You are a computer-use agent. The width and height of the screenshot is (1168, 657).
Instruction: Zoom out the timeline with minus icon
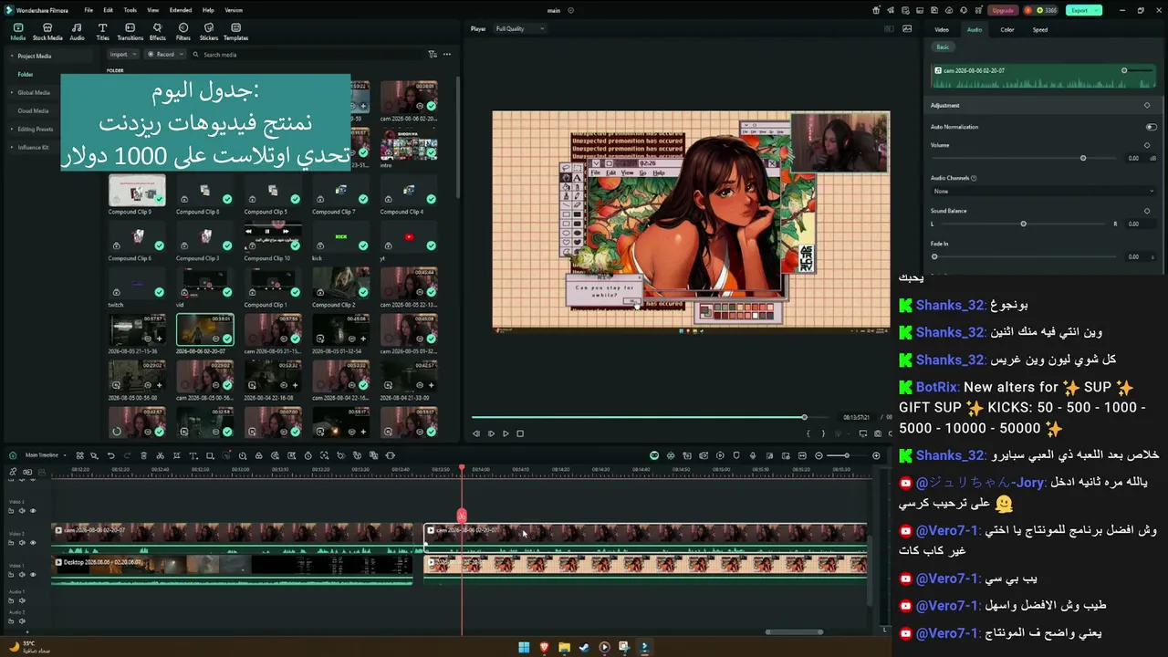pos(819,455)
